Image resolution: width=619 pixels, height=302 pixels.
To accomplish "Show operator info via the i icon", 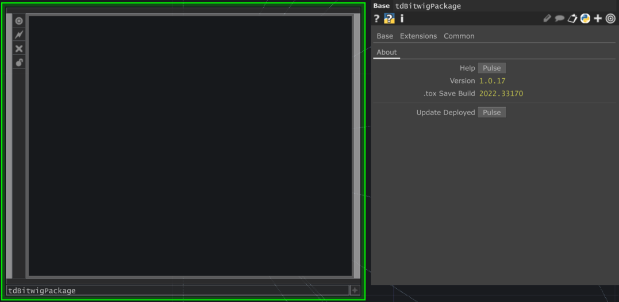I will (402, 18).
